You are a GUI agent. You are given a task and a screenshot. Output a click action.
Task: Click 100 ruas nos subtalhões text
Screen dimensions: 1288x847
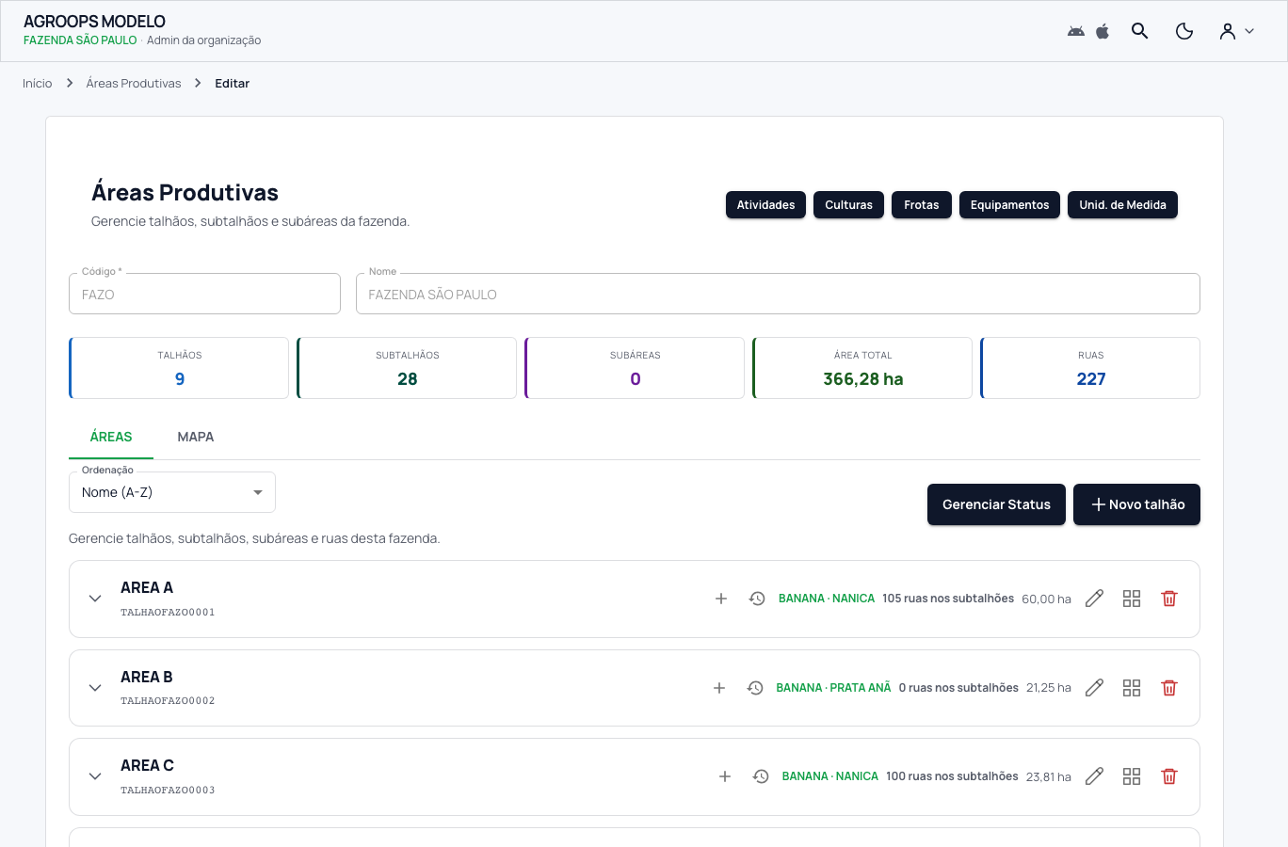tap(952, 776)
